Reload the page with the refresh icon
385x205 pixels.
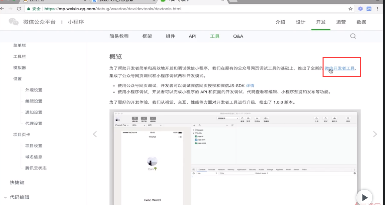click(x=19, y=9)
